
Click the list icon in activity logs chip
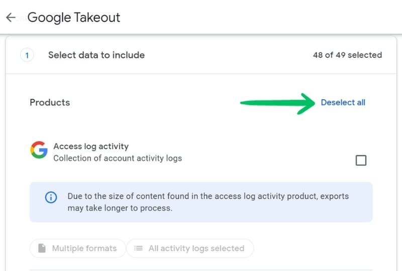[x=139, y=248]
